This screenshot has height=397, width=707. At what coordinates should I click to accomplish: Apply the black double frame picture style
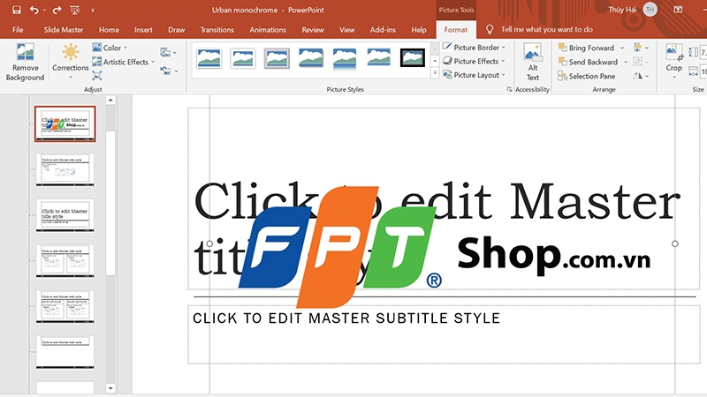[413, 58]
